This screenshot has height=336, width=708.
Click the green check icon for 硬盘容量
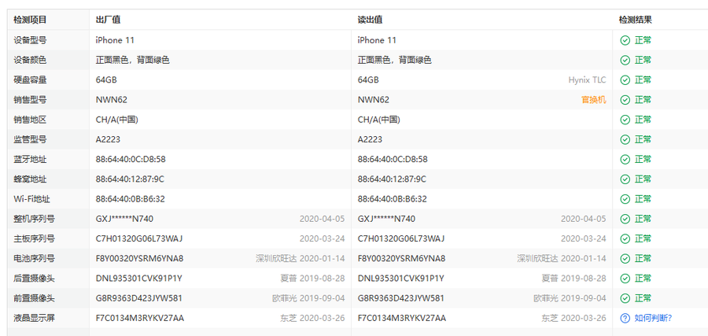click(625, 80)
